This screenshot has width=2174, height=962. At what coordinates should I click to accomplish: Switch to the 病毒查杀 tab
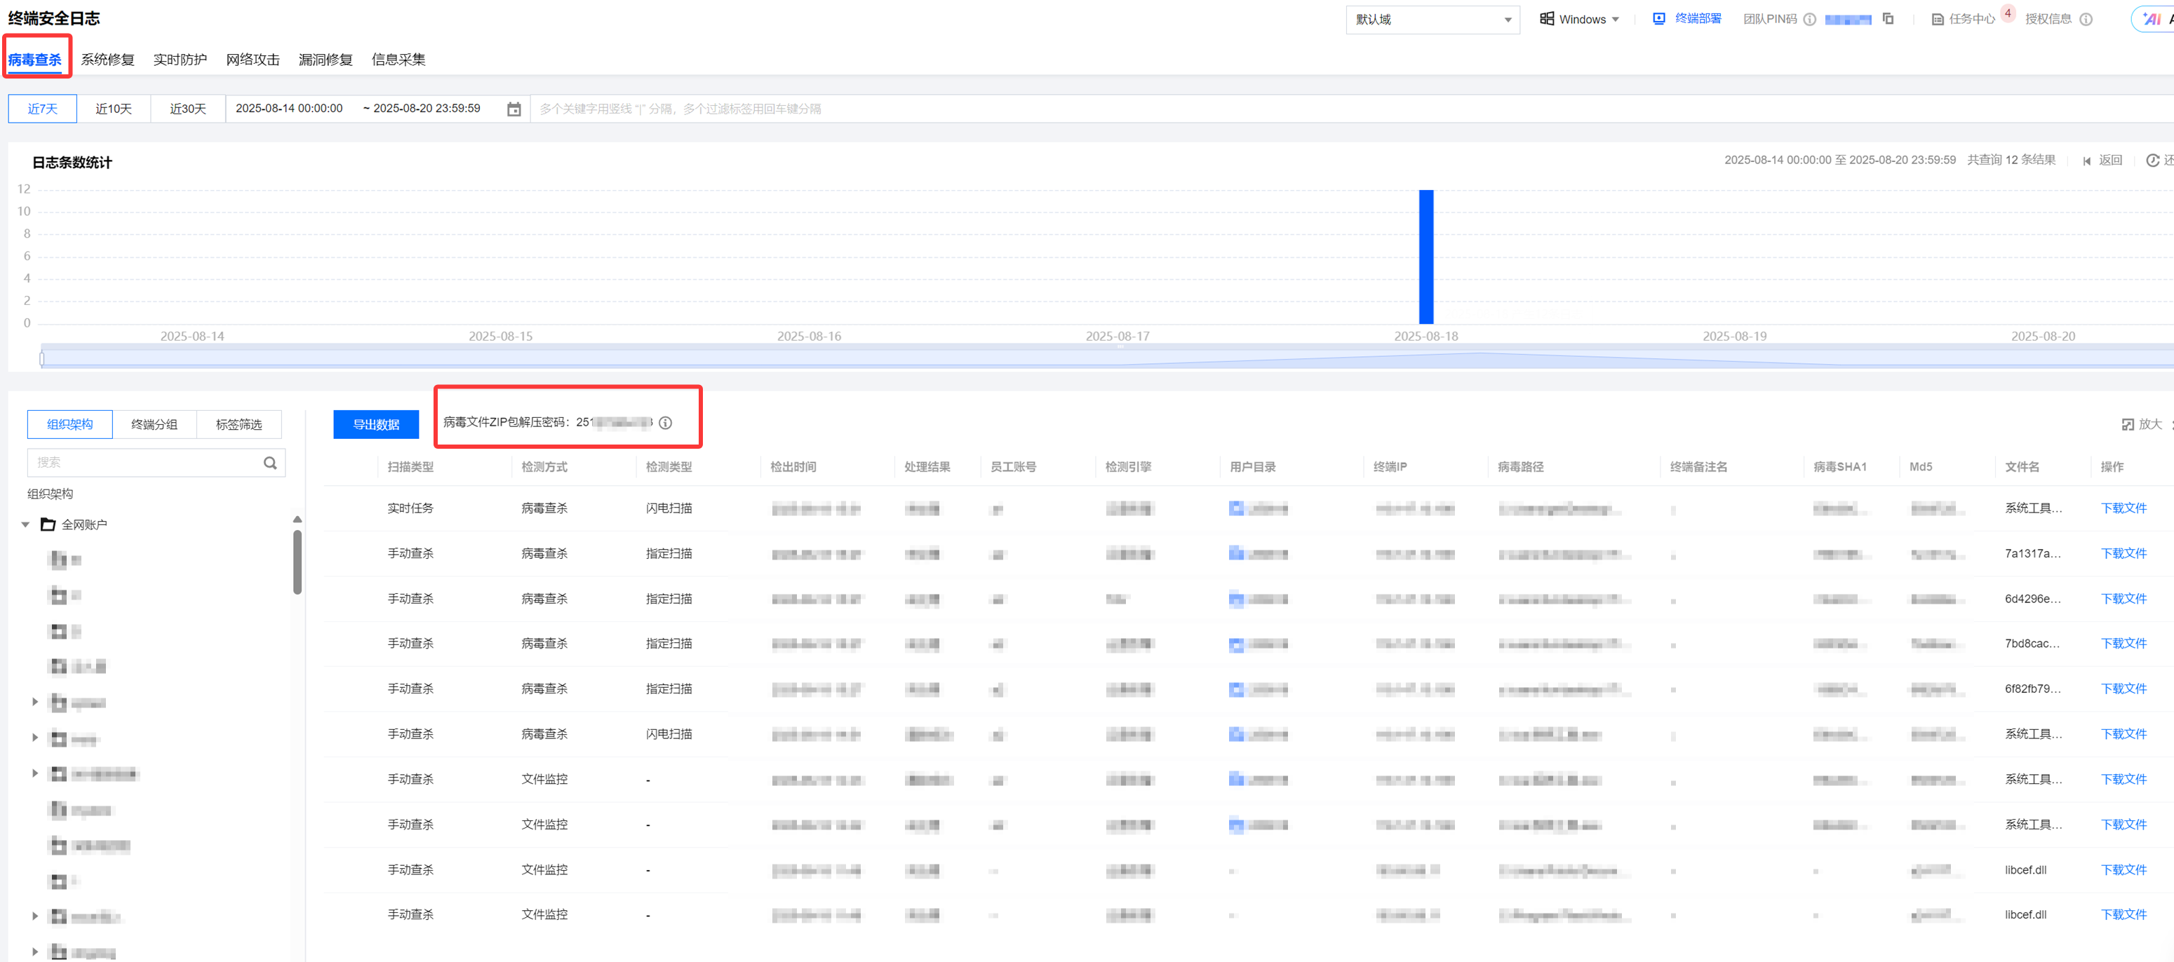point(34,60)
